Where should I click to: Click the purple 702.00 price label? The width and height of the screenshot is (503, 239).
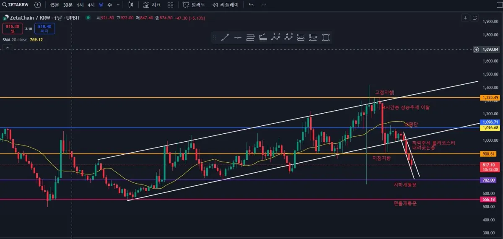489,180
